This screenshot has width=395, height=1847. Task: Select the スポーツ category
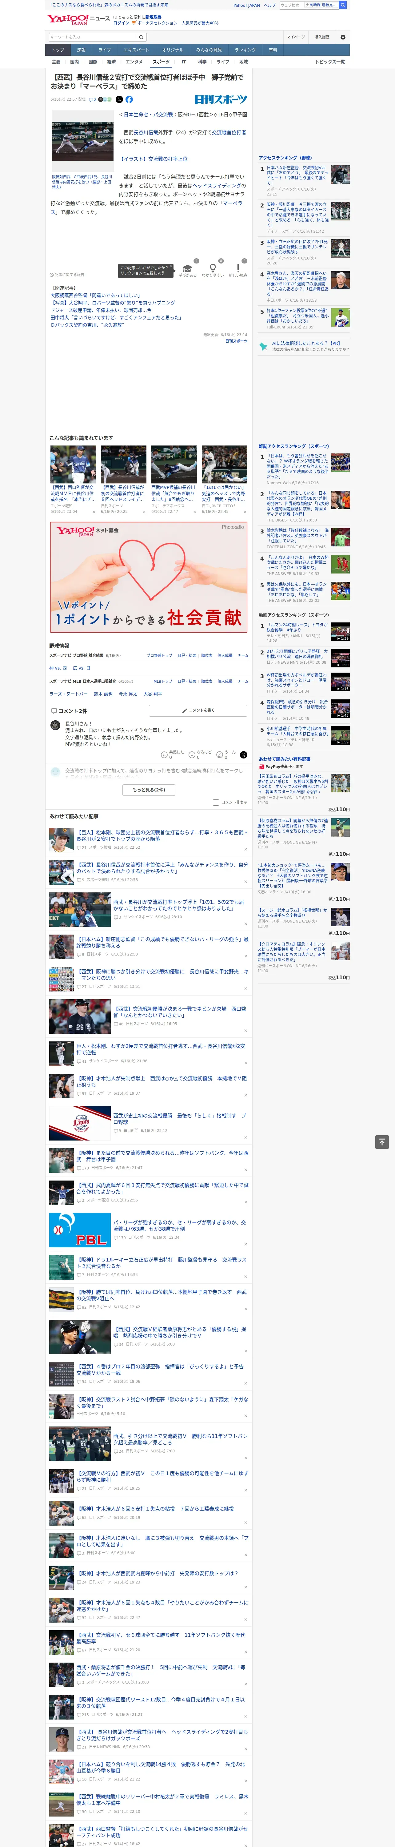coord(161,62)
